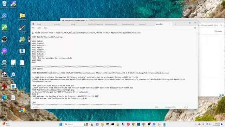Open the first Chrome icon on the taskbar
225x127 pixels.
click(x=134, y=124)
